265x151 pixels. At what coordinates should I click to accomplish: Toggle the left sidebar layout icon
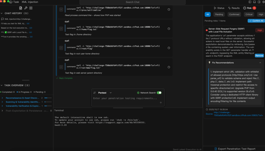[250, 2]
